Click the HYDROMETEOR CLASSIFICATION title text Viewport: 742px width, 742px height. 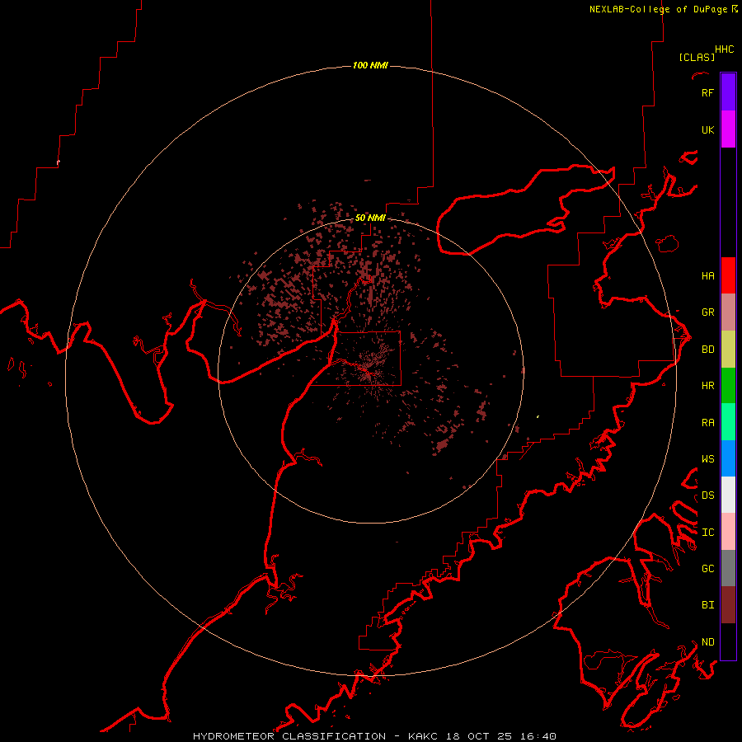coord(289,736)
